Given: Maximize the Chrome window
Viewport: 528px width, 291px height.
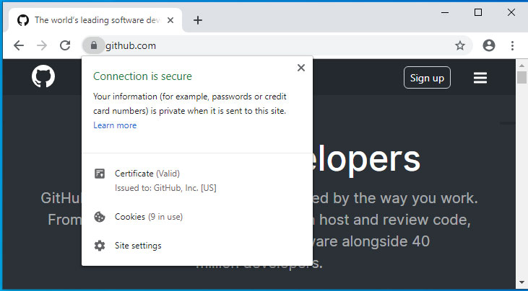Looking at the screenshot, I should pos(478,12).
